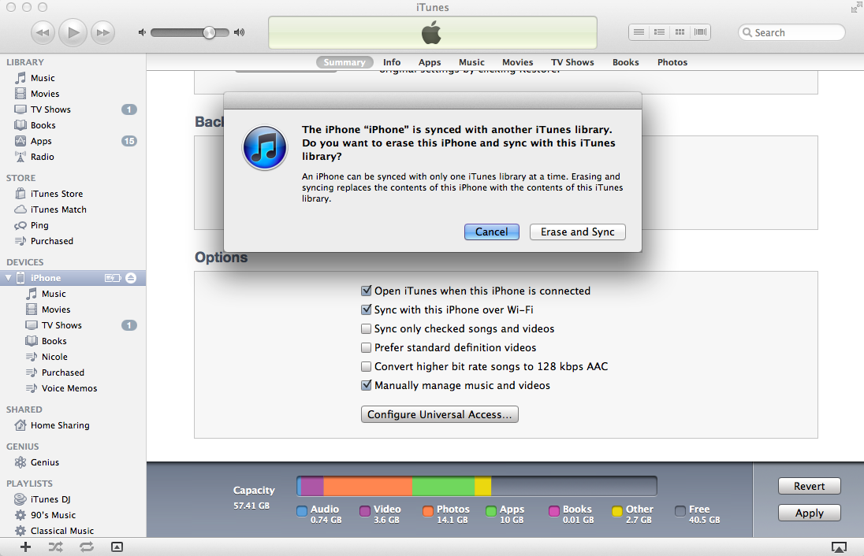This screenshot has height=556, width=864.
Task: Click the fast forward next track button
Action: coord(102,32)
